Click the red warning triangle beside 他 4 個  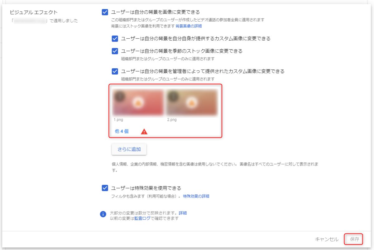(x=144, y=131)
